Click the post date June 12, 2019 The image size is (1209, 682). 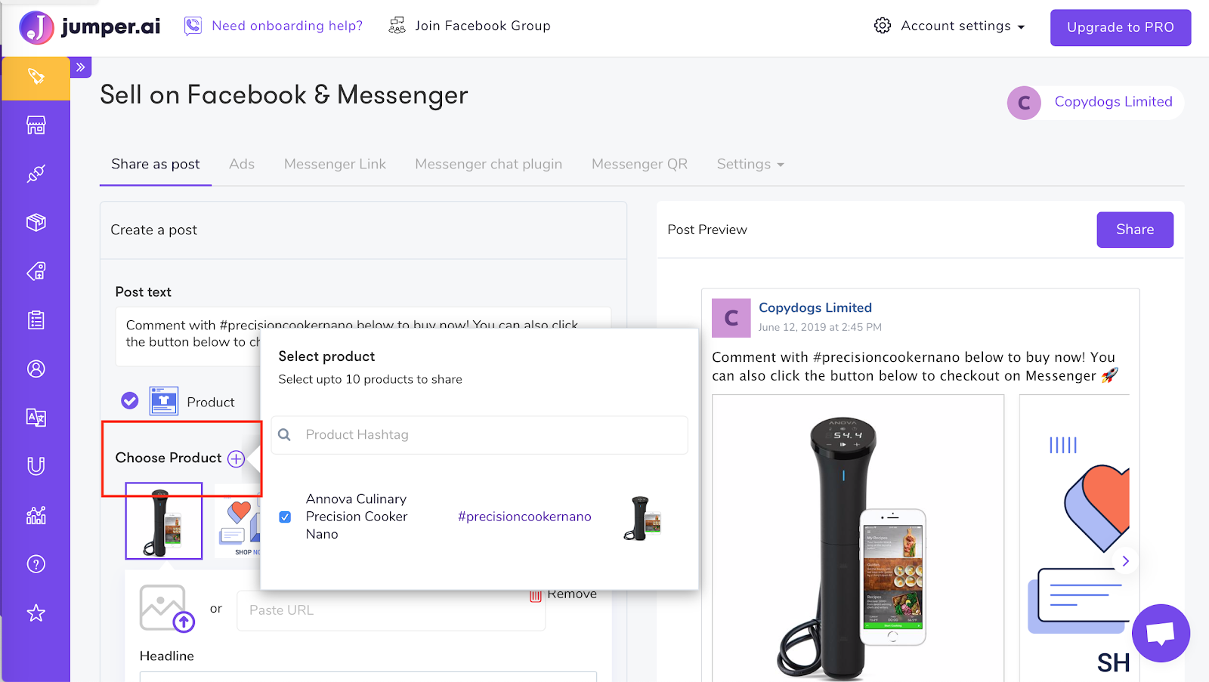pos(820,327)
